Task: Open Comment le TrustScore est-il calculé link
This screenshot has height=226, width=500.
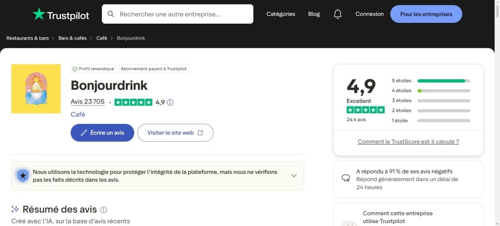Action: pyautogui.click(x=408, y=142)
